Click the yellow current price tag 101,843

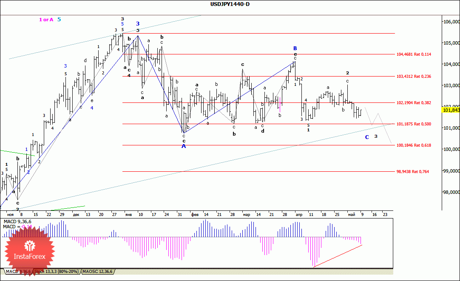pyautogui.click(x=451, y=110)
